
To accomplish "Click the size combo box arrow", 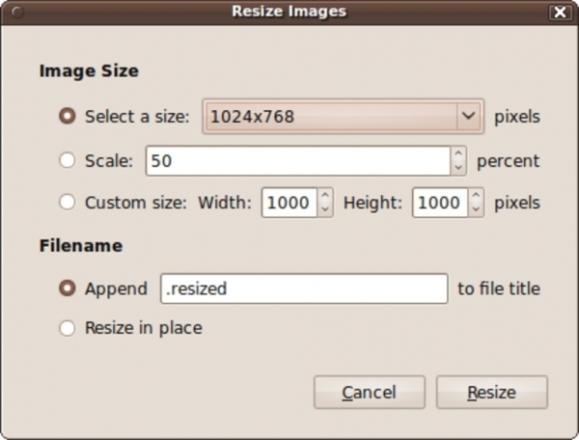I will click(468, 117).
